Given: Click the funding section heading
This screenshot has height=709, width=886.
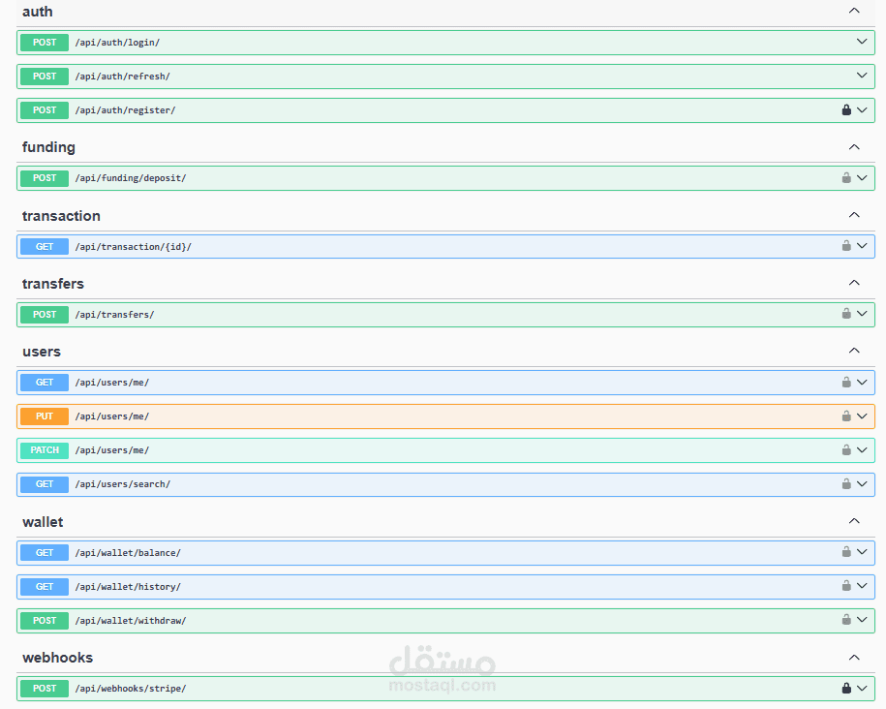Looking at the screenshot, I should (48, 147).
